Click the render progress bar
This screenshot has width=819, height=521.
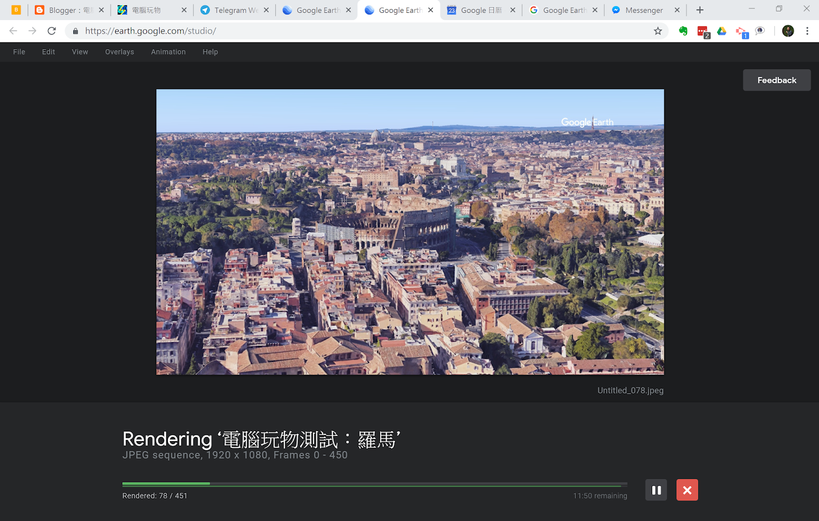click(374, 483)
